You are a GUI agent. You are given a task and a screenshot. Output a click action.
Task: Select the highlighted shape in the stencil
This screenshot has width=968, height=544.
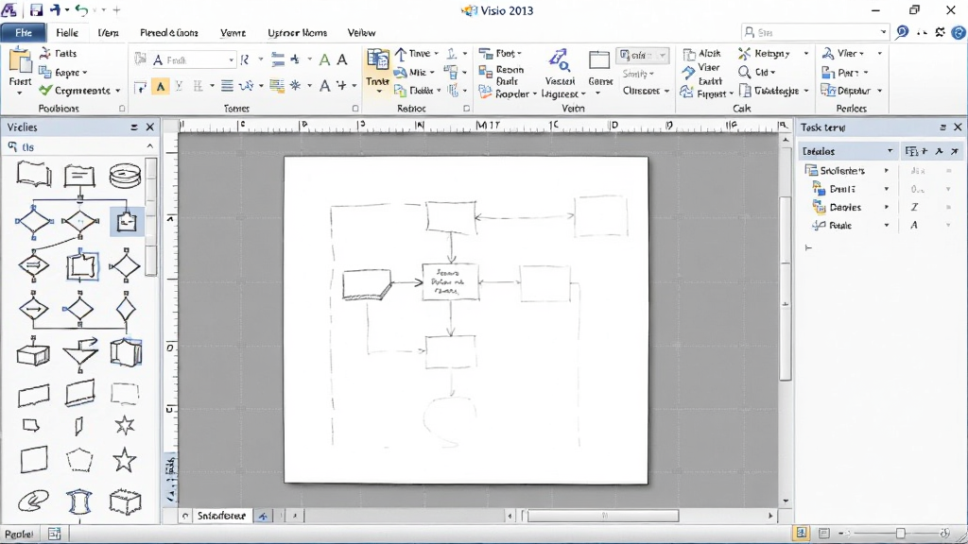tap(127, 221)
